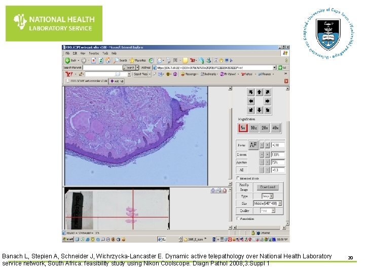
Task: Open the address bar dropdown arrow
Action: 274,68
